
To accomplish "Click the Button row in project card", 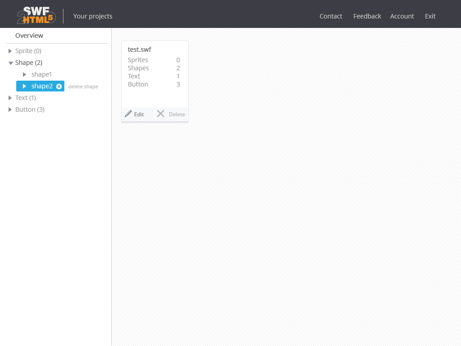I will tap(154, 84).
